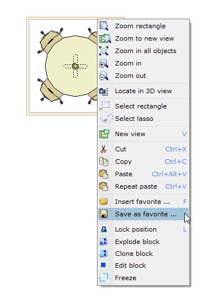Click the Zoom to new view icon
Image resolution: width=213 pixels, height=305 pixels.
tap(105, 38)
